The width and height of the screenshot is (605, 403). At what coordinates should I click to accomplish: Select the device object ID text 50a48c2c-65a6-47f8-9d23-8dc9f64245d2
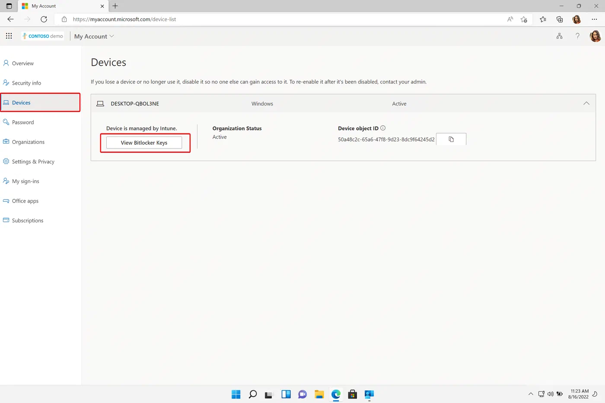386,140
